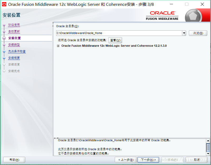Click the collapse arrow on the navigation pane splitter
This screenshot has width=211, height=165.
[x=53, y=23]
